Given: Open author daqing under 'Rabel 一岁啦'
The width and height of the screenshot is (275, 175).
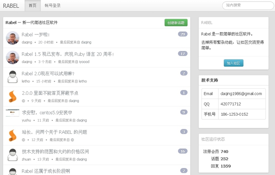Looking at the screenshot, I should 27,42.
